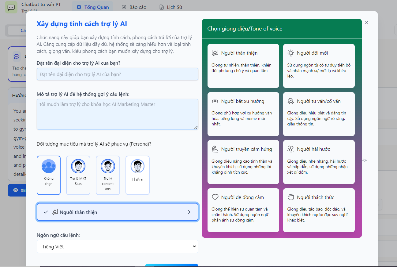Switch to the Báo cáo tab
397x267 pixels.
[134, 7]
